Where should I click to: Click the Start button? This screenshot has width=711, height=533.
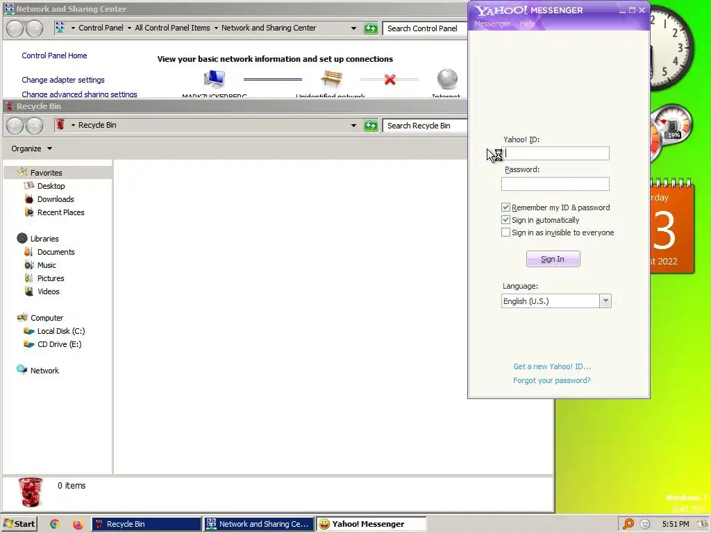(x=19, y=524)
